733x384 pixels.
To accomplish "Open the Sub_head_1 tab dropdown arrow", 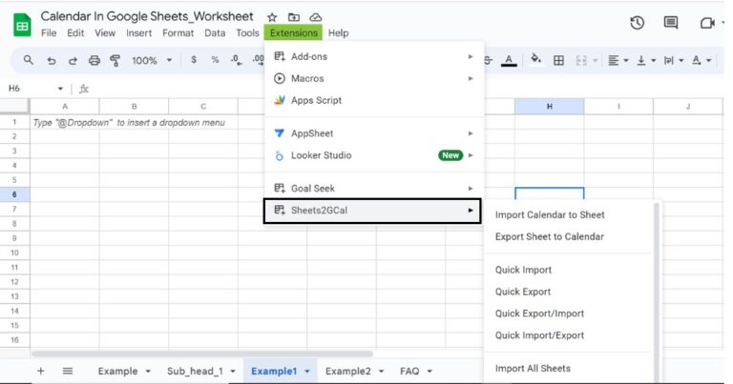I will (x=232, y=372).
